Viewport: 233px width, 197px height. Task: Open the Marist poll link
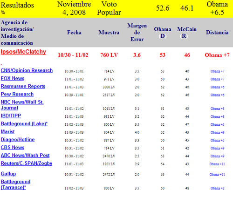click(7, 132)
